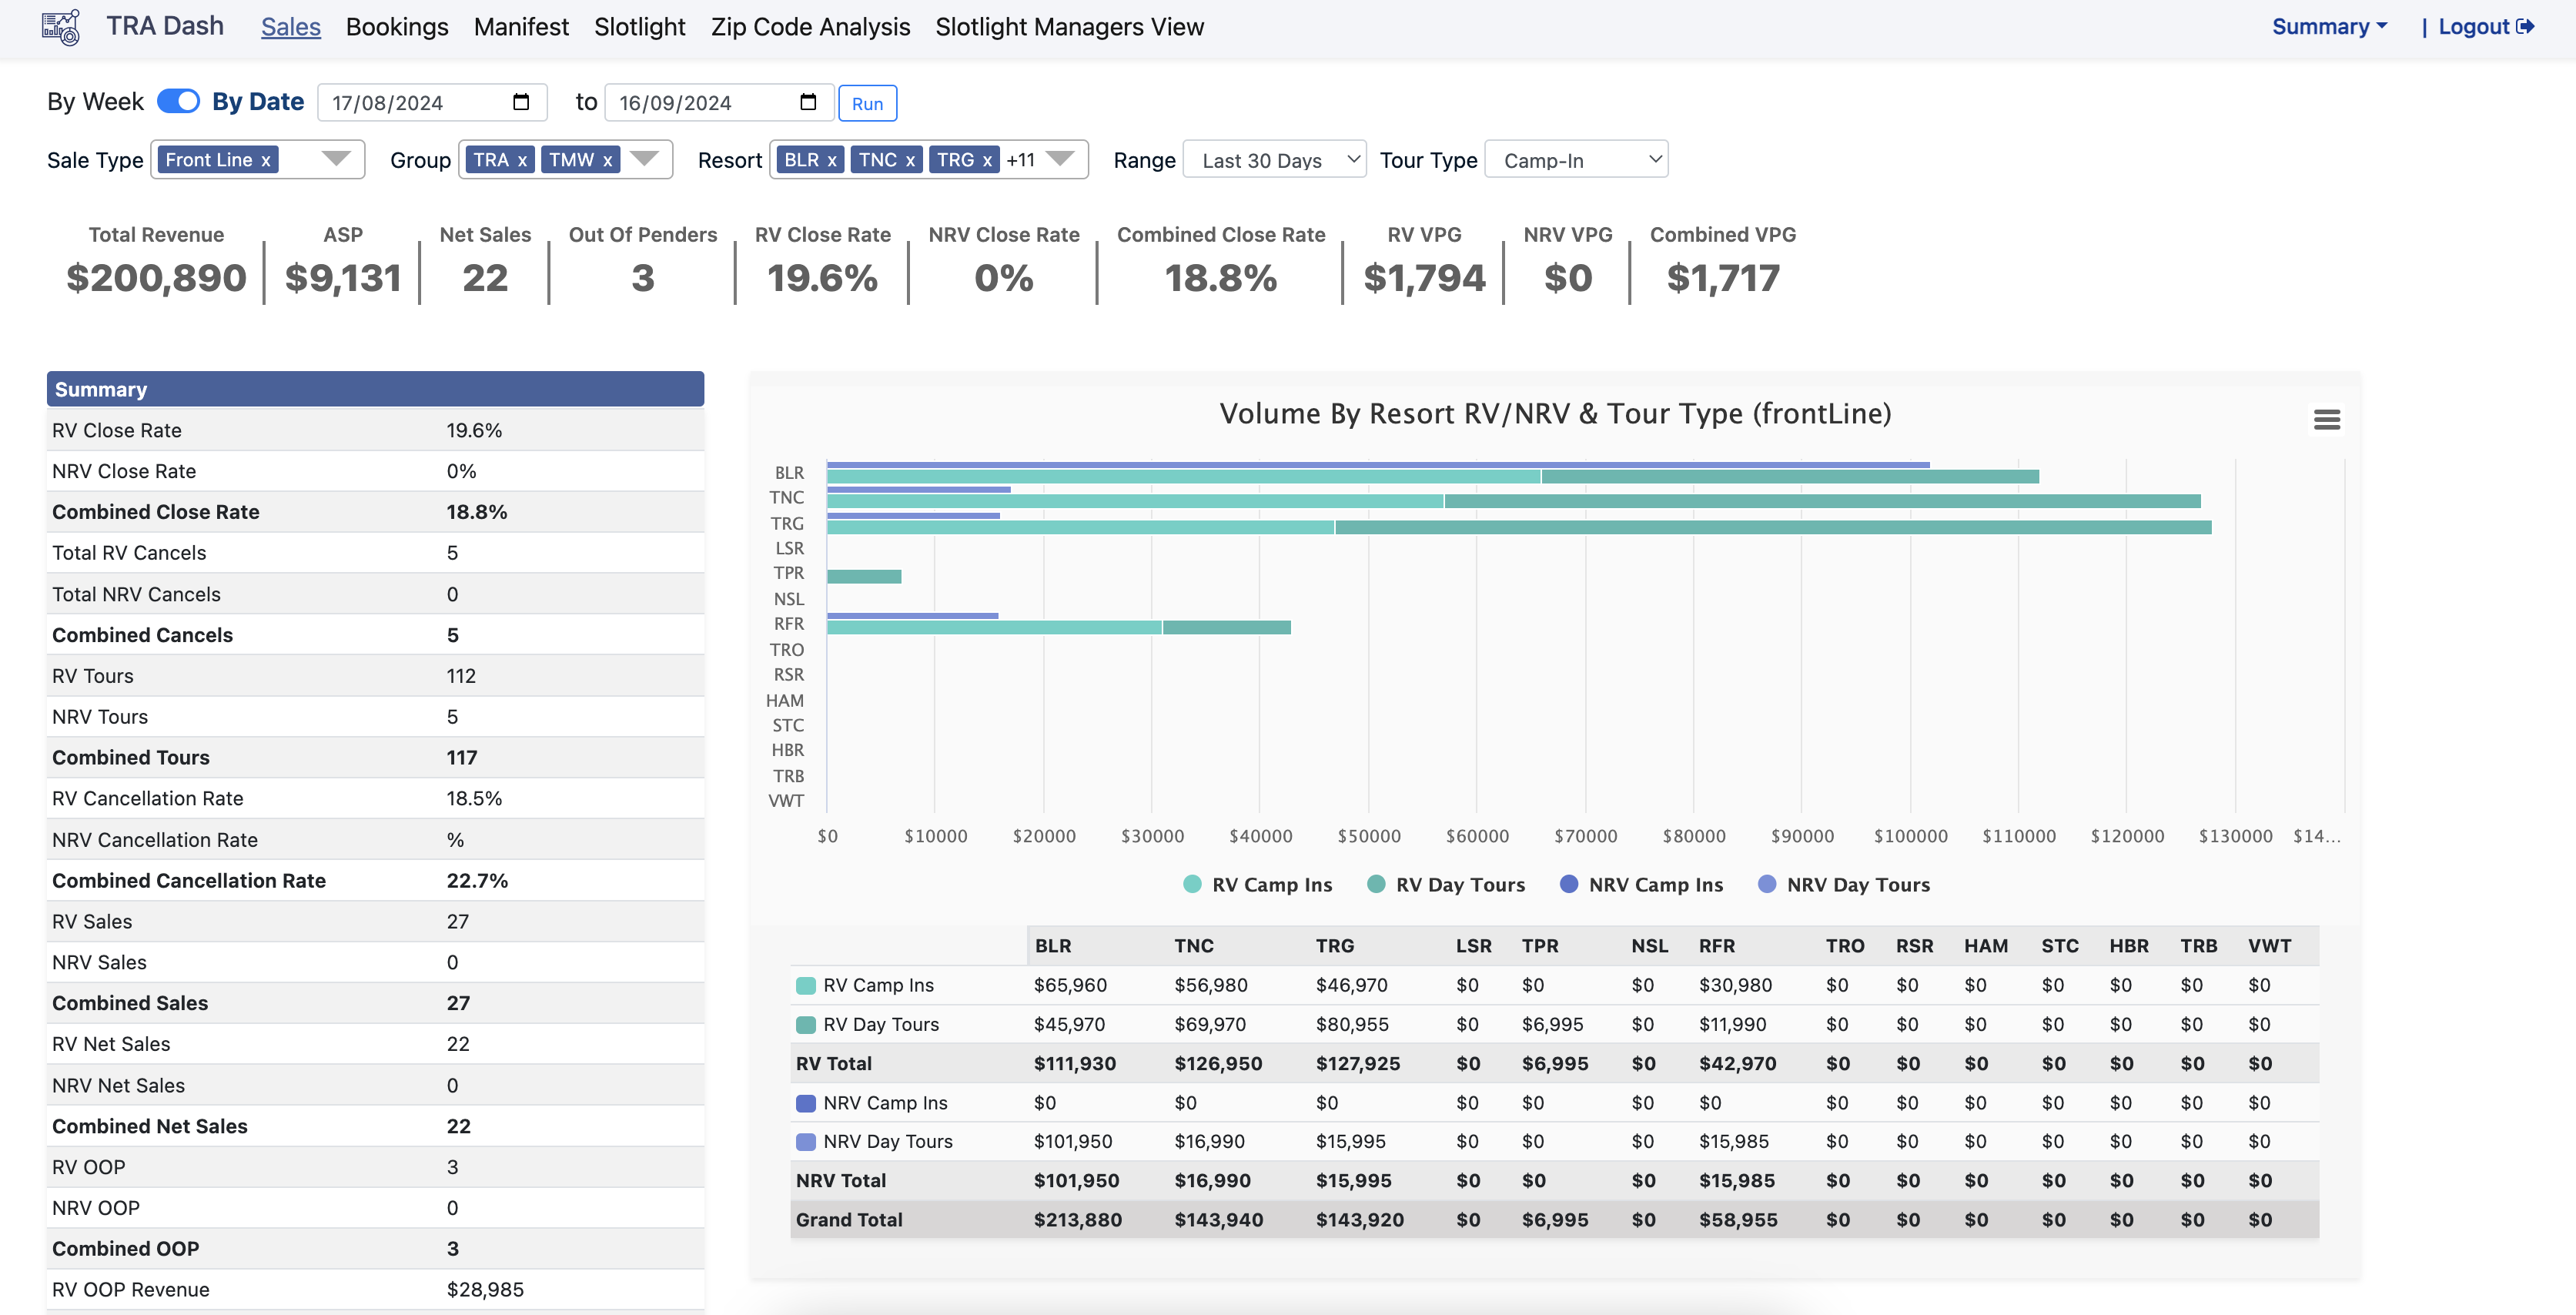2576x1315 pixels.
Task: Open the Slotlight tab
Action: [640, 27]
